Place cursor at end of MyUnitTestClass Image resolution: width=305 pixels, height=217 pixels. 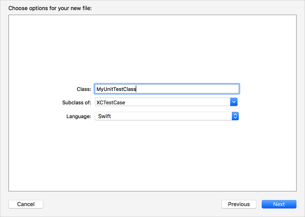(136, 89)
